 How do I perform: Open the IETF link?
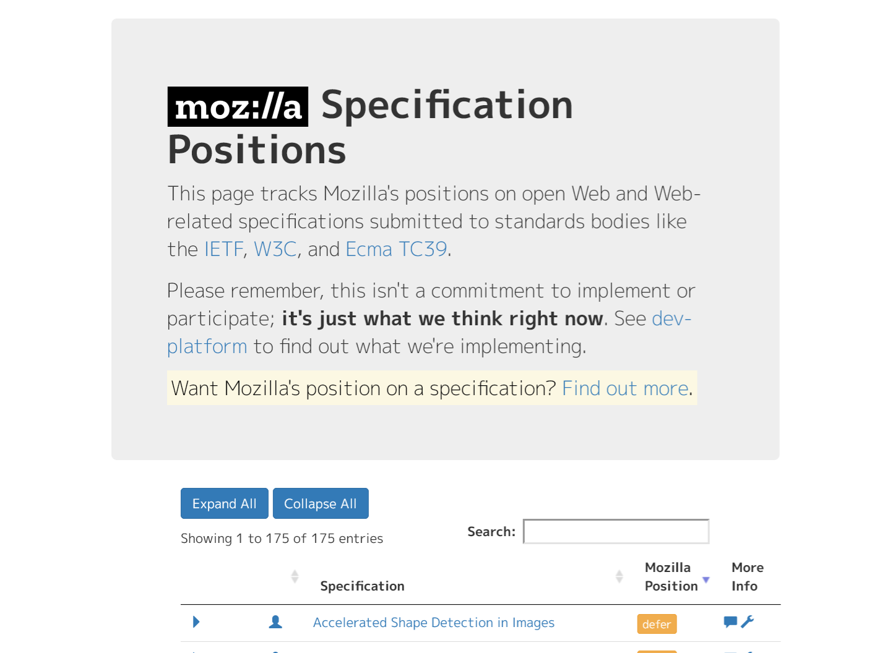point(223,249)
